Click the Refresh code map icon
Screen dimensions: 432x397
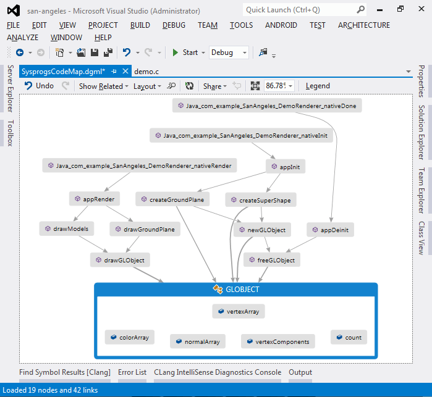coord(189,86)
